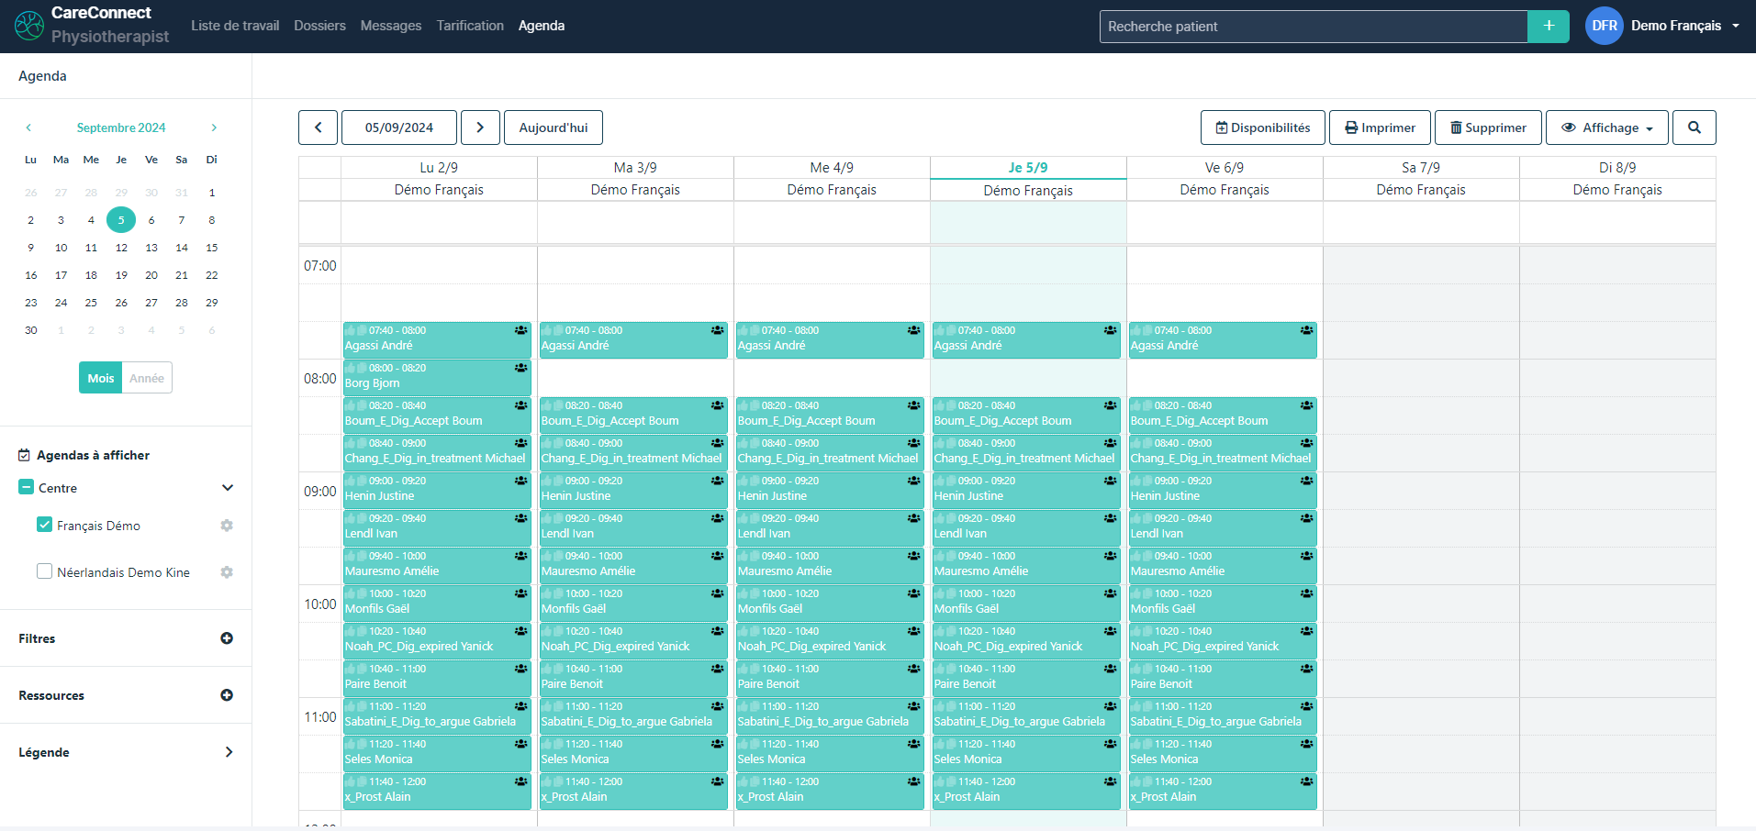Click group icon on Monday 08:00 Borg Bjorn
Screen dimensions: 1756x831
[x=521, y=368]
